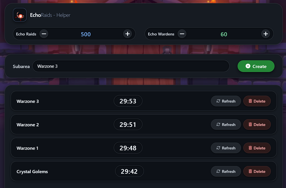Decrease Echo Raids count with minus
The width and height of the screenshot is (286, 188).
[x=44, y=34]
